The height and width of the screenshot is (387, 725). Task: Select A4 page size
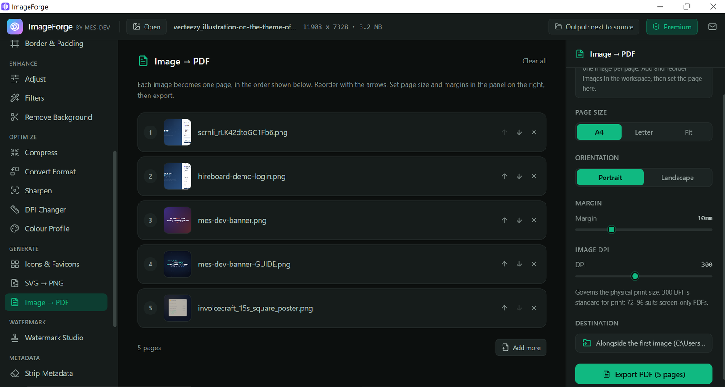coord(599,132)
